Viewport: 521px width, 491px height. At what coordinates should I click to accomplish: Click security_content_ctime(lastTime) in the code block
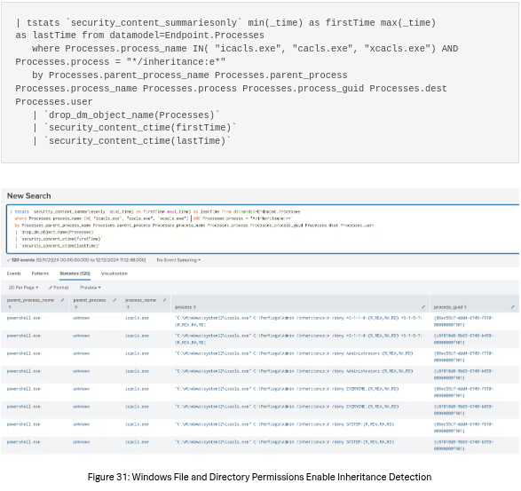point(131,141)
